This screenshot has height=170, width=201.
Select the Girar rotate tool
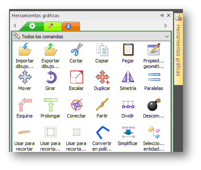(51, 77)
